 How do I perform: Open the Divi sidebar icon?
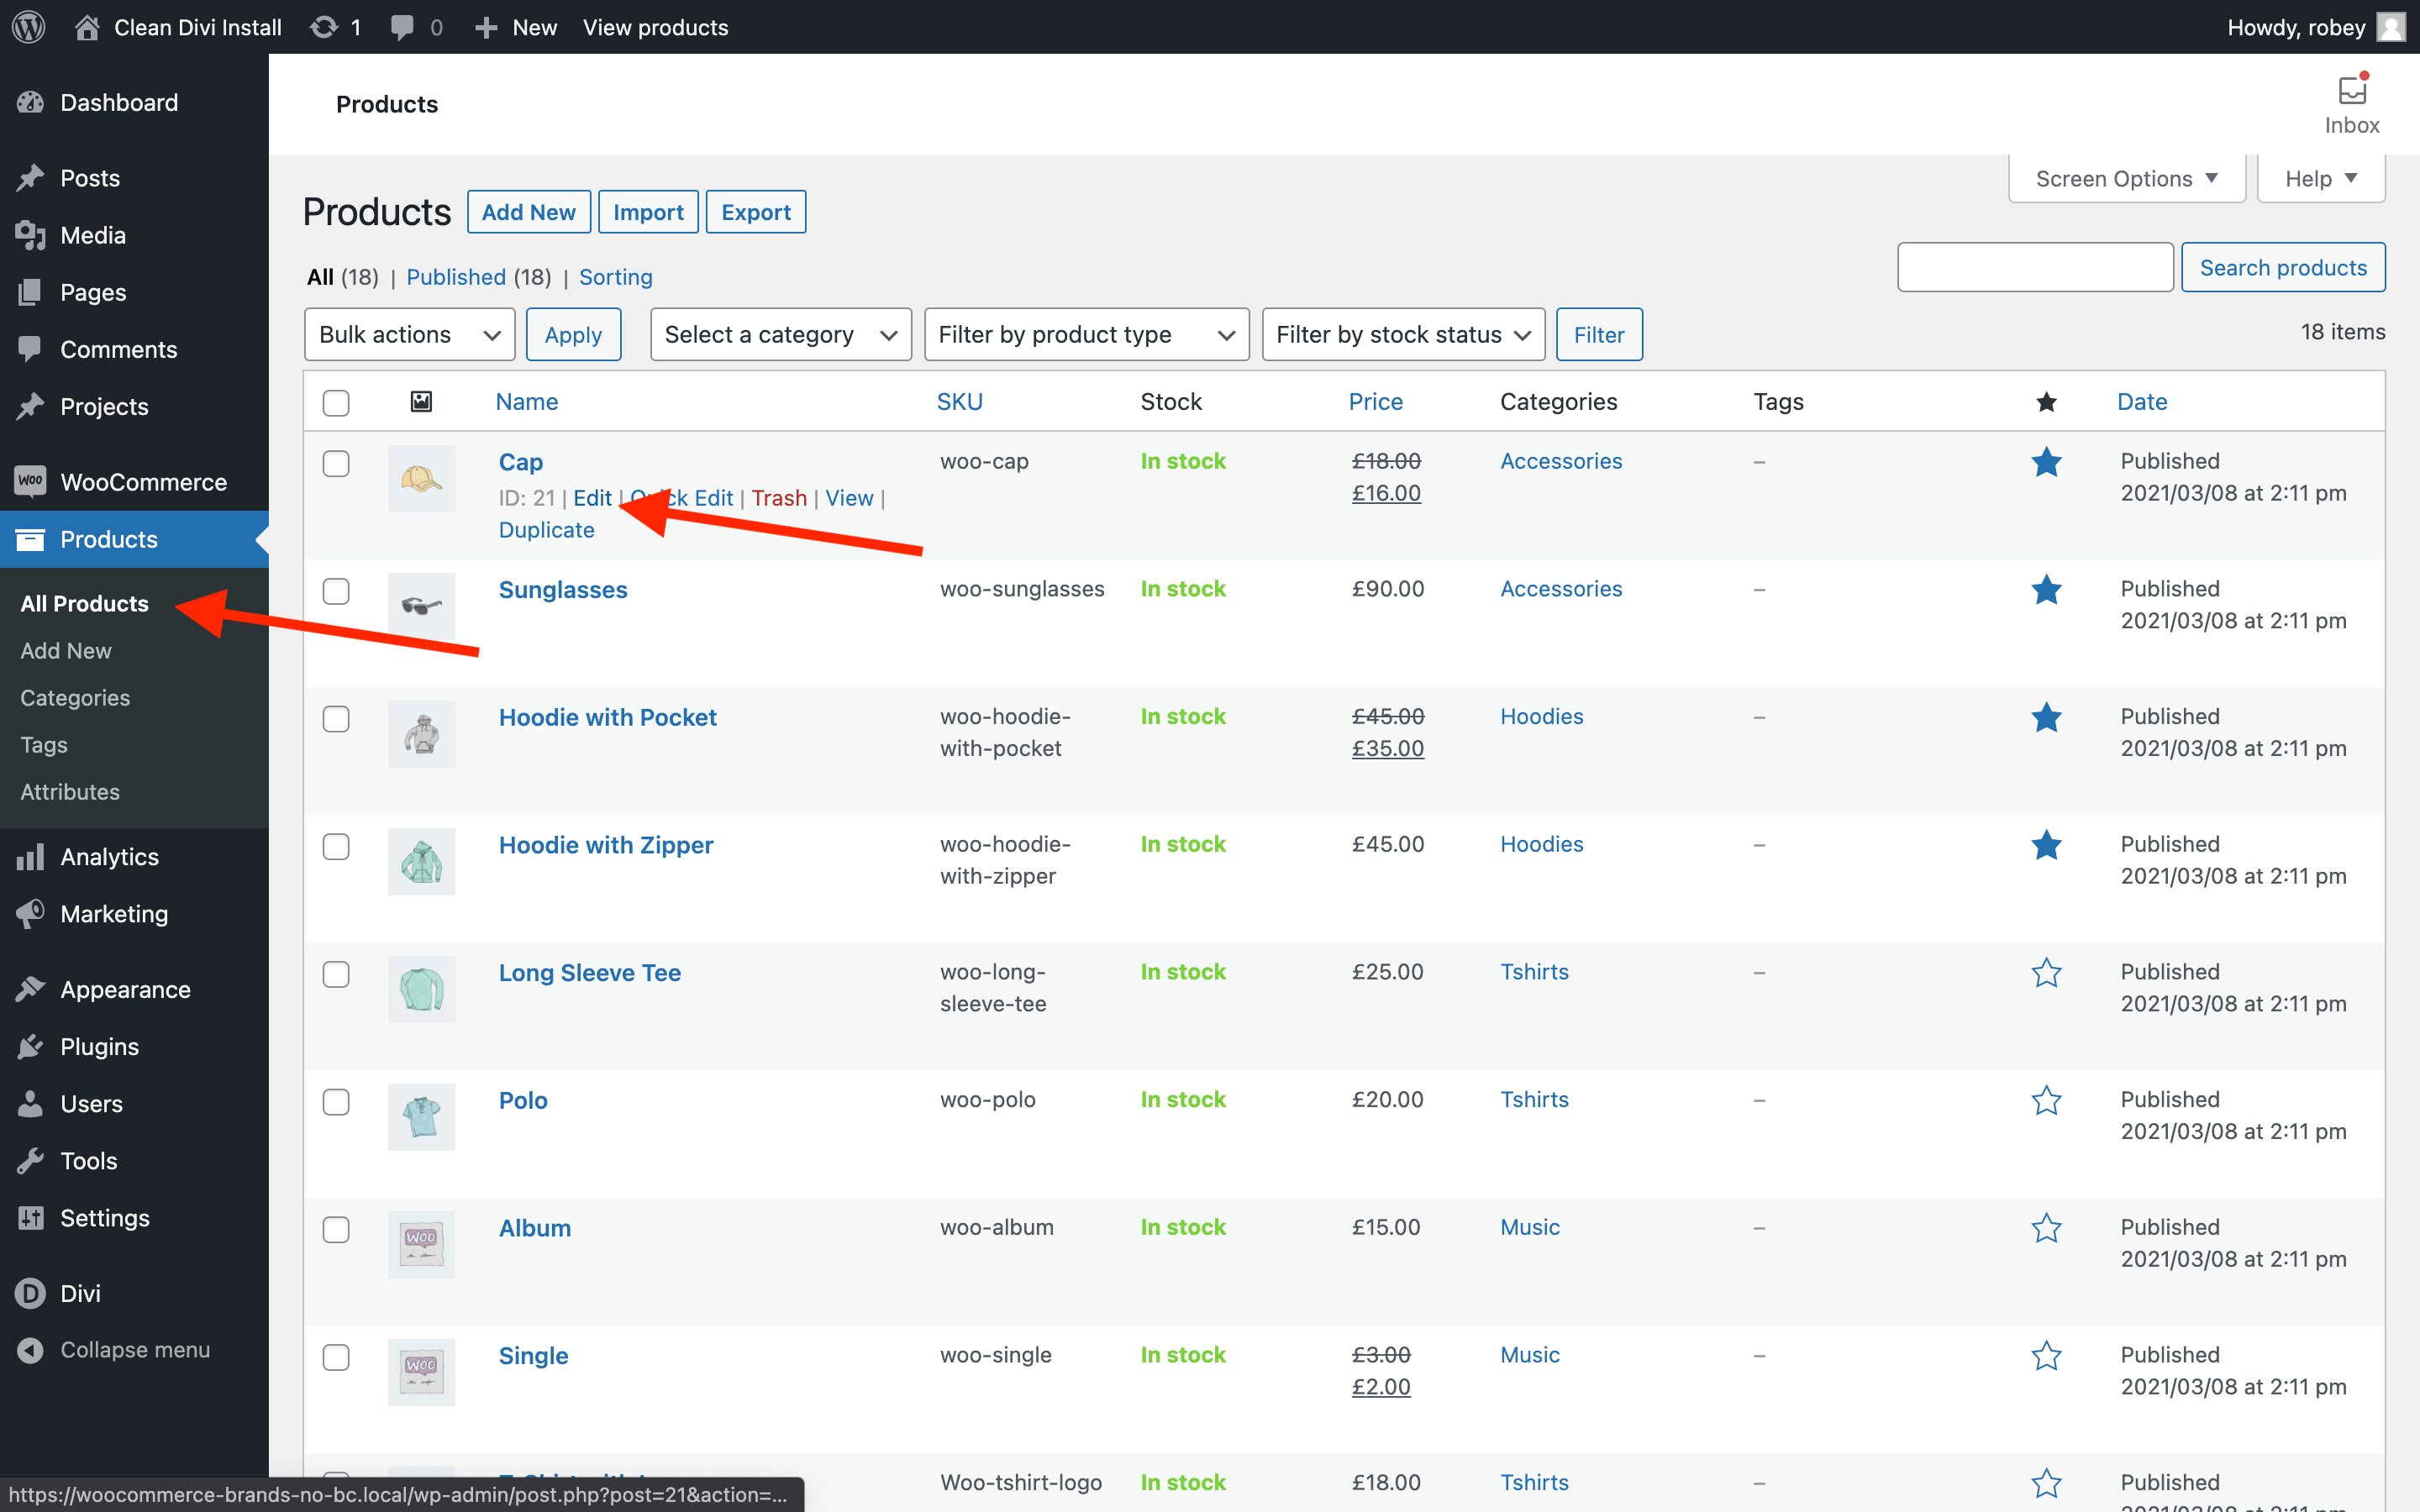[x=30, y=1293]
